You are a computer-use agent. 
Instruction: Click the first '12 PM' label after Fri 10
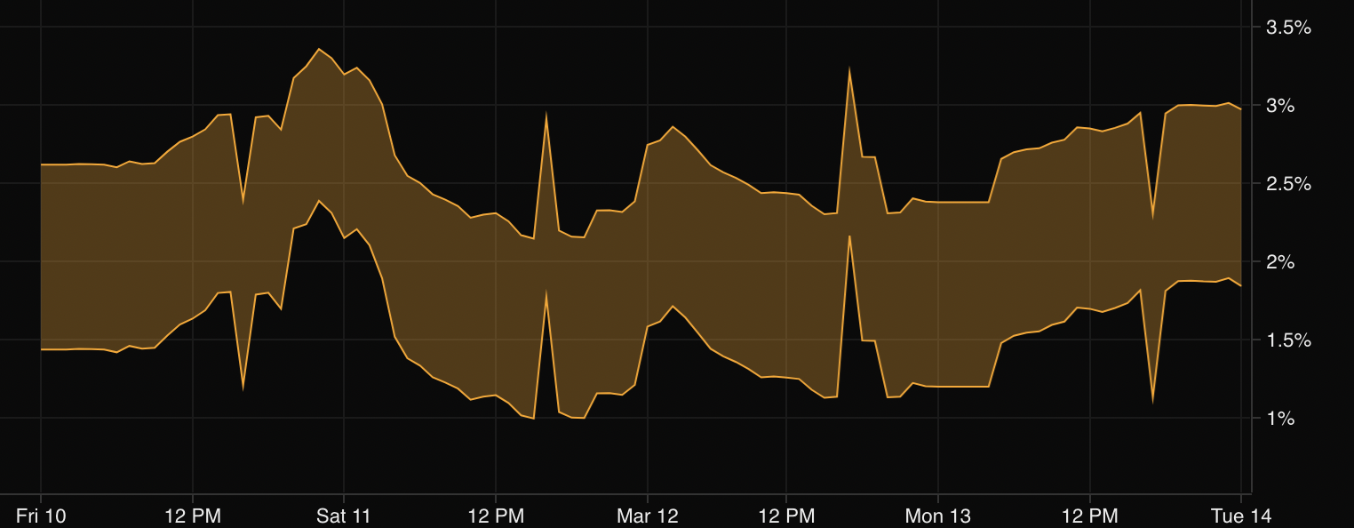pos(192,515)
